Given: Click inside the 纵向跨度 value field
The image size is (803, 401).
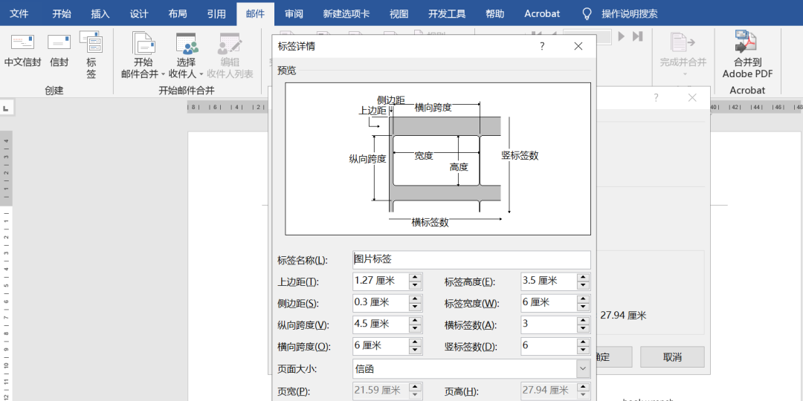Looking at the screenshot, I should click(379, 325).
